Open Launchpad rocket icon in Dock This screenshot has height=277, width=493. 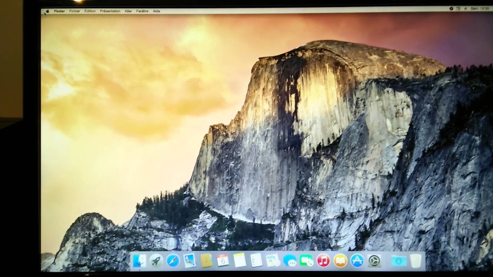pyautogui.click(x=156, y=261)
